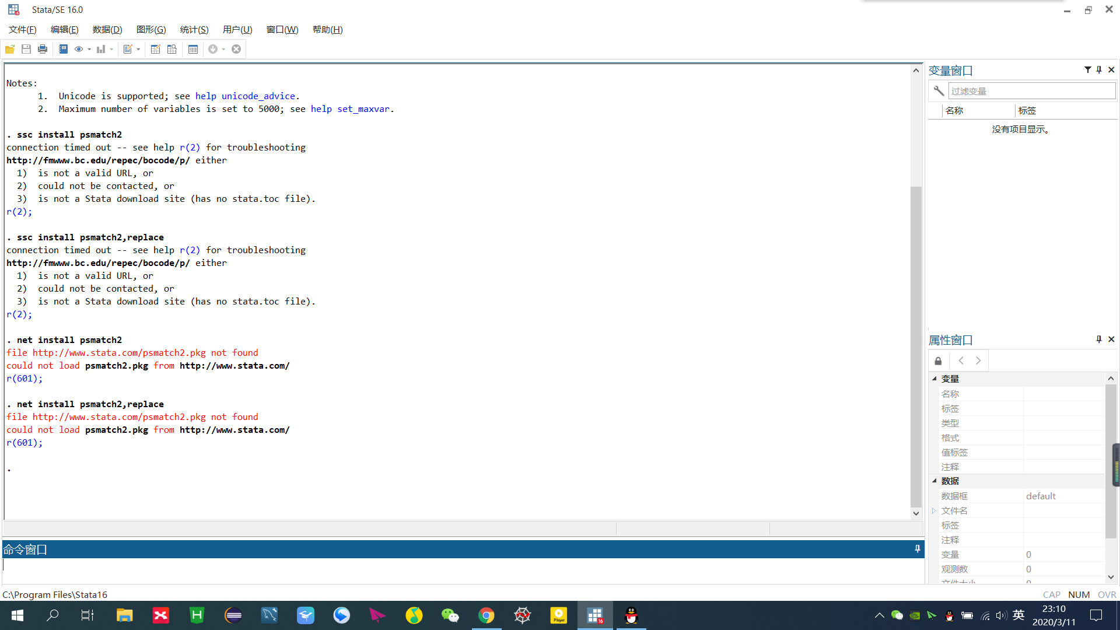Toggle the pin on the variables window
The width and height of the screenshot is (1120, 630).
pos(1099,70)
